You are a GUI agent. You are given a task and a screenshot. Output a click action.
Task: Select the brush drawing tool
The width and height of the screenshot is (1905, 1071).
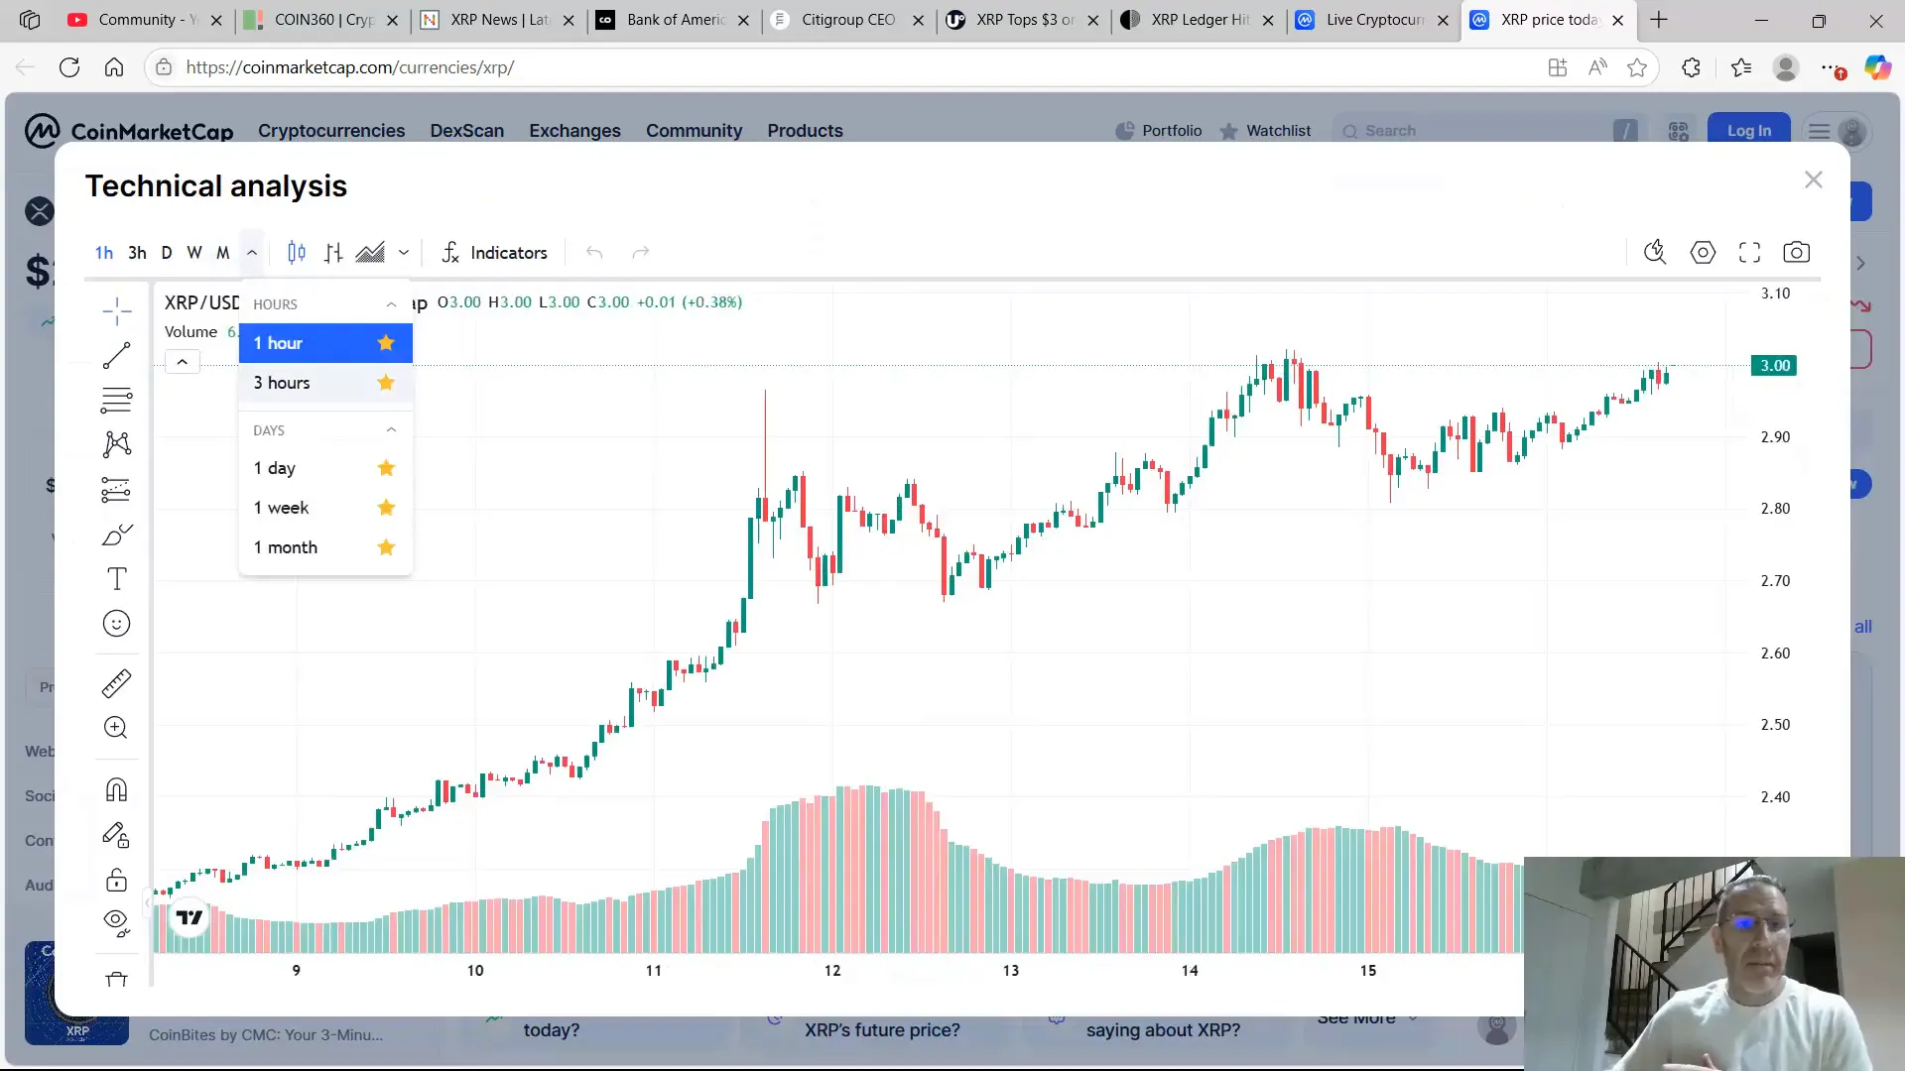pyautogui.click(x=116, y=535)
